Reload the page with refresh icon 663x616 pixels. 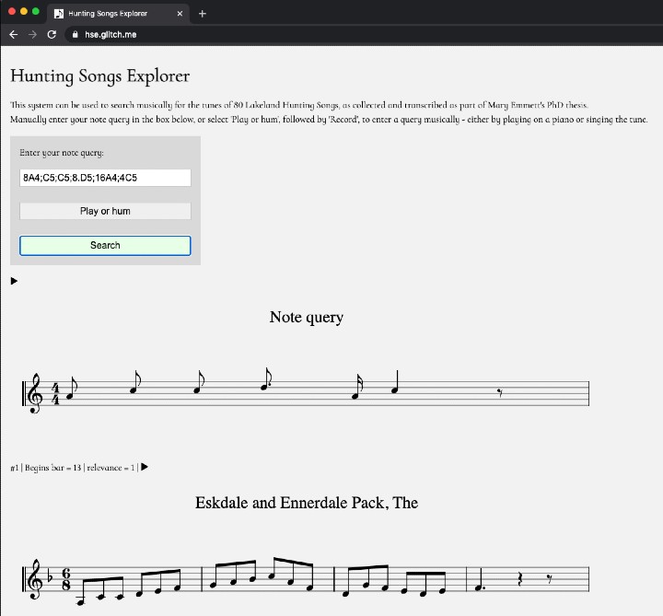(x=52, y=34)
